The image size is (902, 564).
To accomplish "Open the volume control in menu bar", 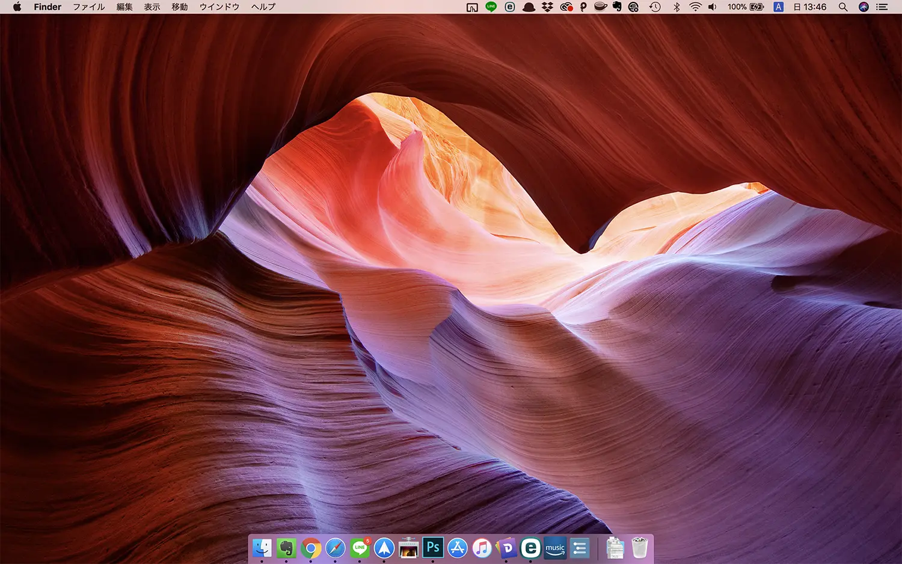I will 713,7.
